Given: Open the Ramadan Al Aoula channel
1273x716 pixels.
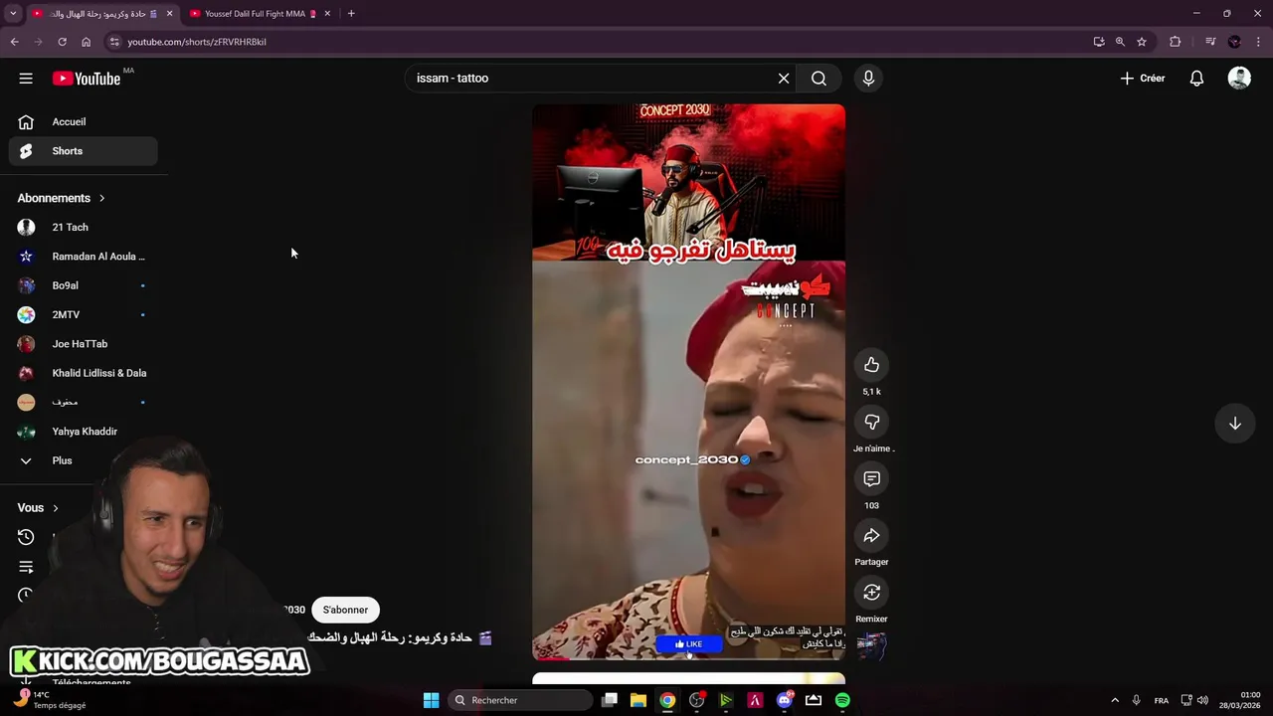Looking at the screenshot, I should [84, 257].
